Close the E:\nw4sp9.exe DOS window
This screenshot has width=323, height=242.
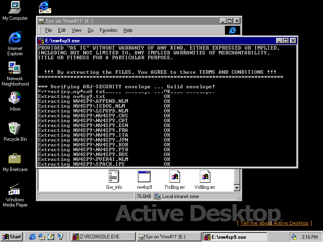coord(293,41)
